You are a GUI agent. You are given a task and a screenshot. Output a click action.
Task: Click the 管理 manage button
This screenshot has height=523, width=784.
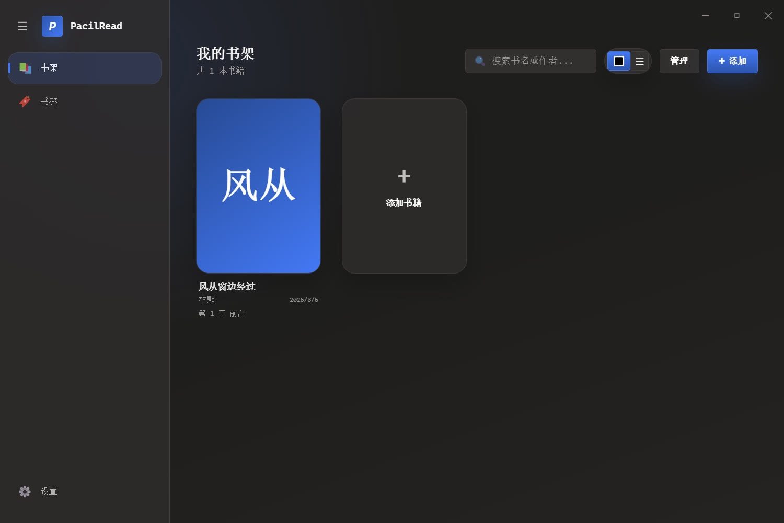click(x=679, y=61)
